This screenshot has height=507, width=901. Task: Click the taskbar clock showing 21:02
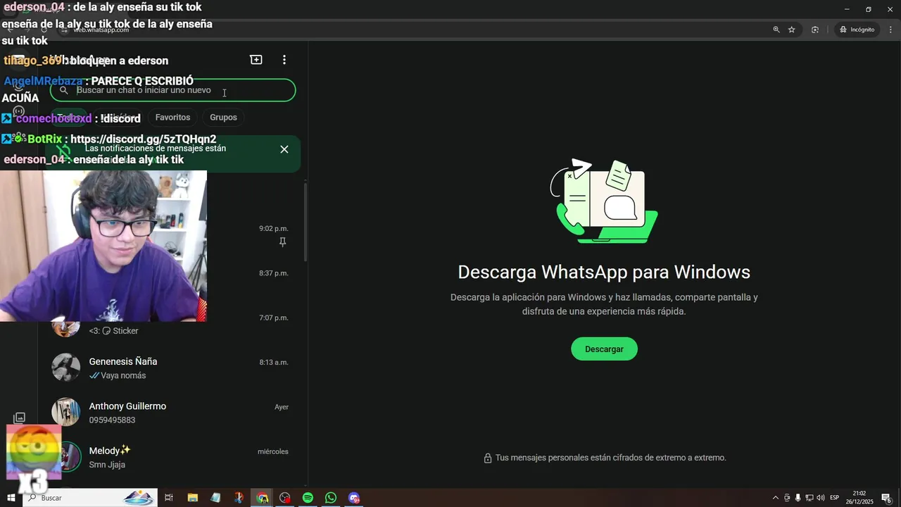(859, 498)
